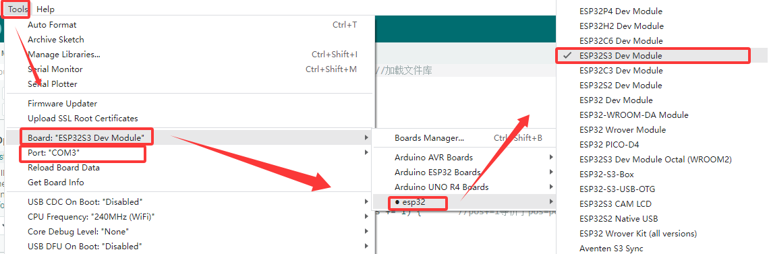This screenshot has height=254, width=769.
Task: Select Firmware Updater
Action: pyautogui.click(x=190, y=104)
